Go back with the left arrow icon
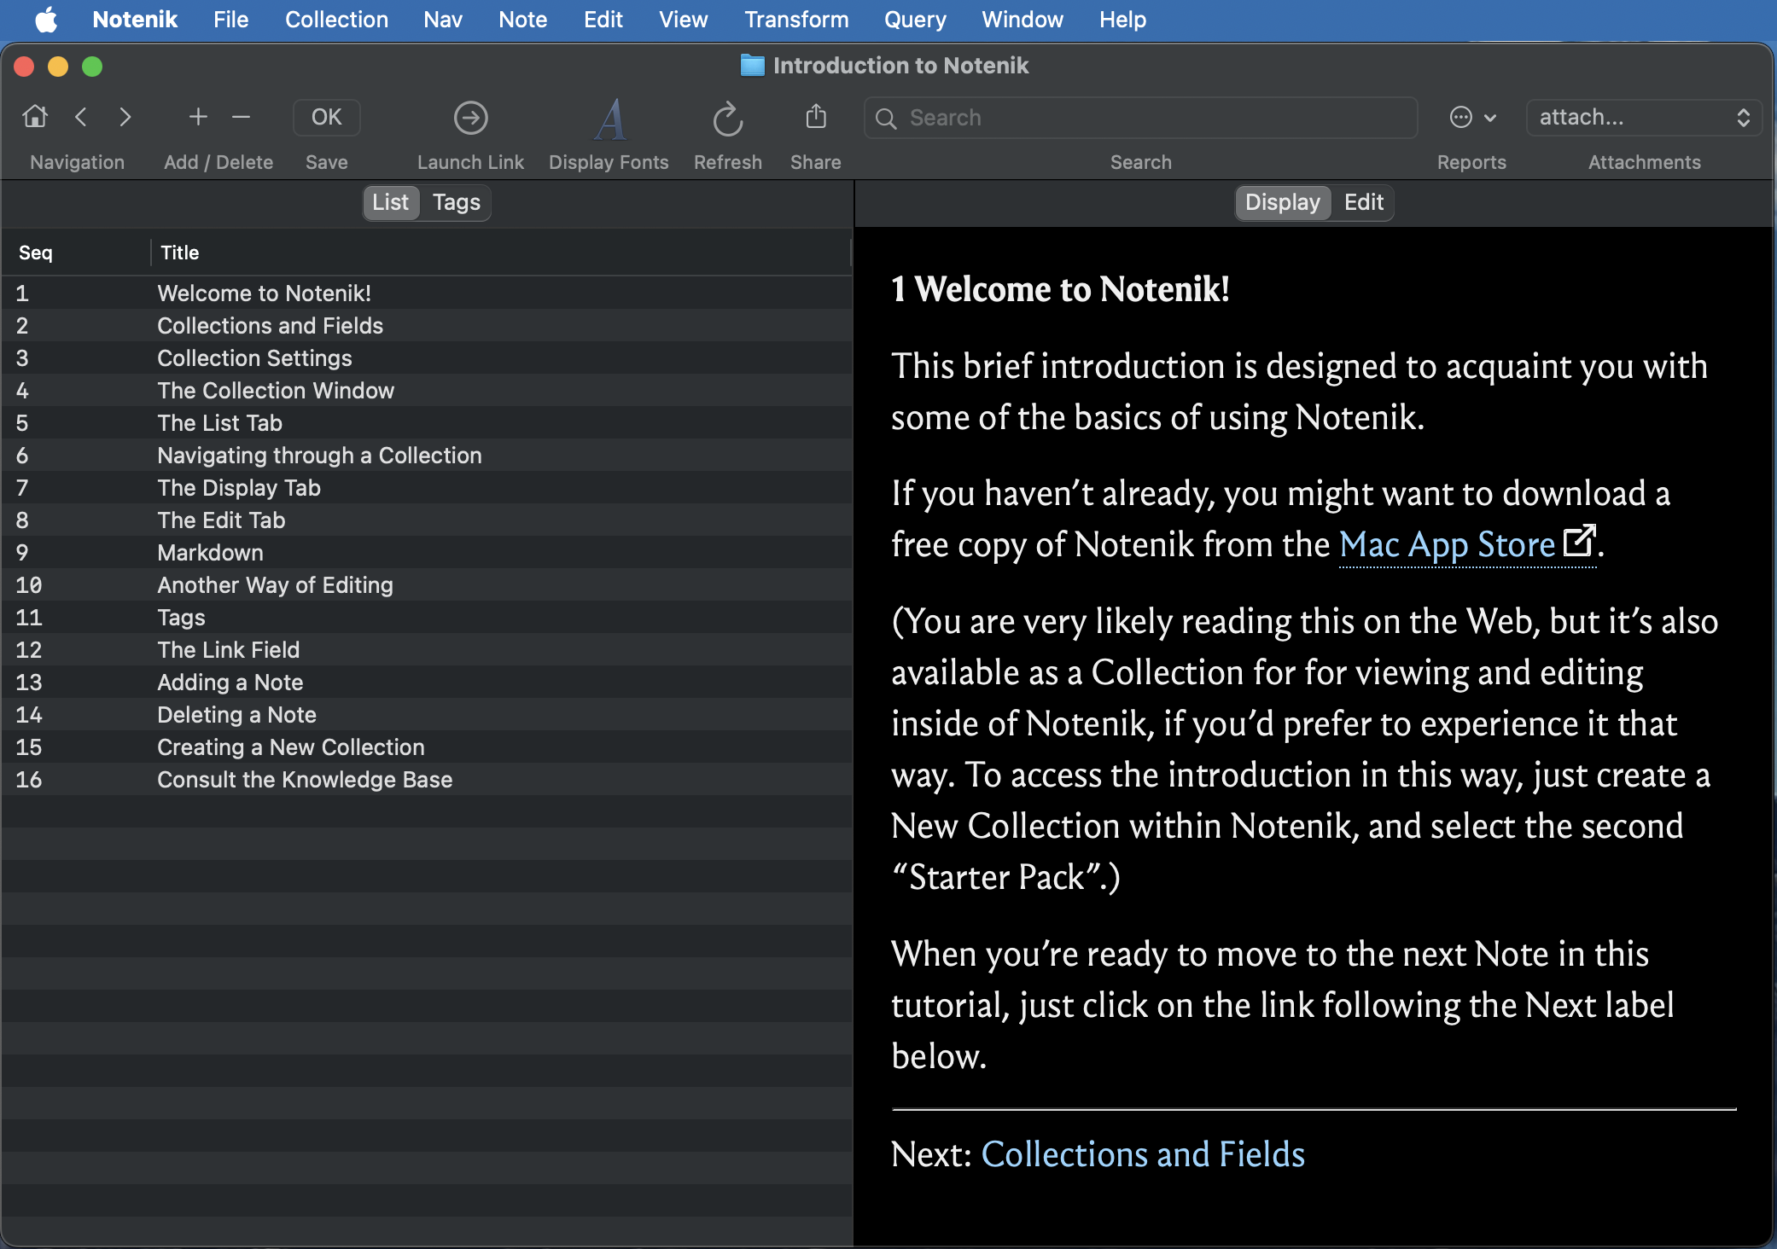 pyautogui.click(x=81, y=117)
